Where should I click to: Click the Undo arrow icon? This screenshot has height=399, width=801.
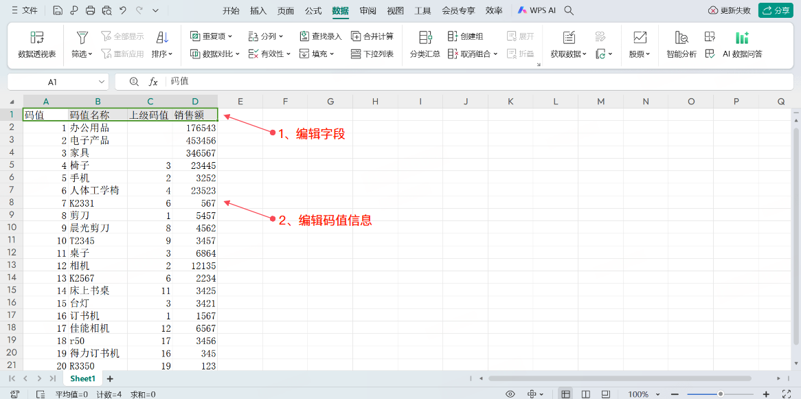click(123, 10)
